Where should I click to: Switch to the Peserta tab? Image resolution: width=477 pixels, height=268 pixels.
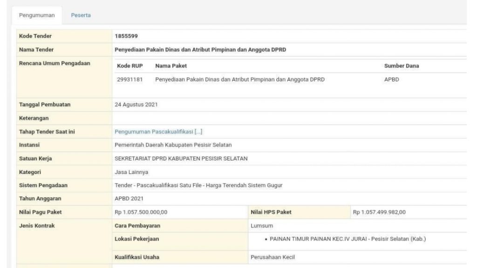coord(81,15)
